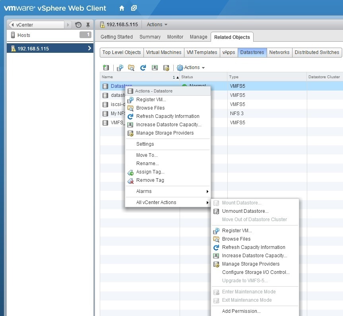Image resolution: width=343 pixels, height=316 pixels.
Task: Select the Related Objects tab
Action: pyautogui.click(x=232, y=37)
